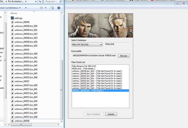This screenshot has height=128, width=188.
Task: Select 'unknow_00055.bin_004' check list row
Action: pos(100,86)
